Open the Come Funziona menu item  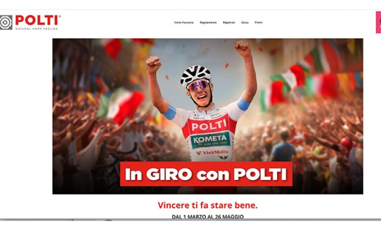click(184, 22)
